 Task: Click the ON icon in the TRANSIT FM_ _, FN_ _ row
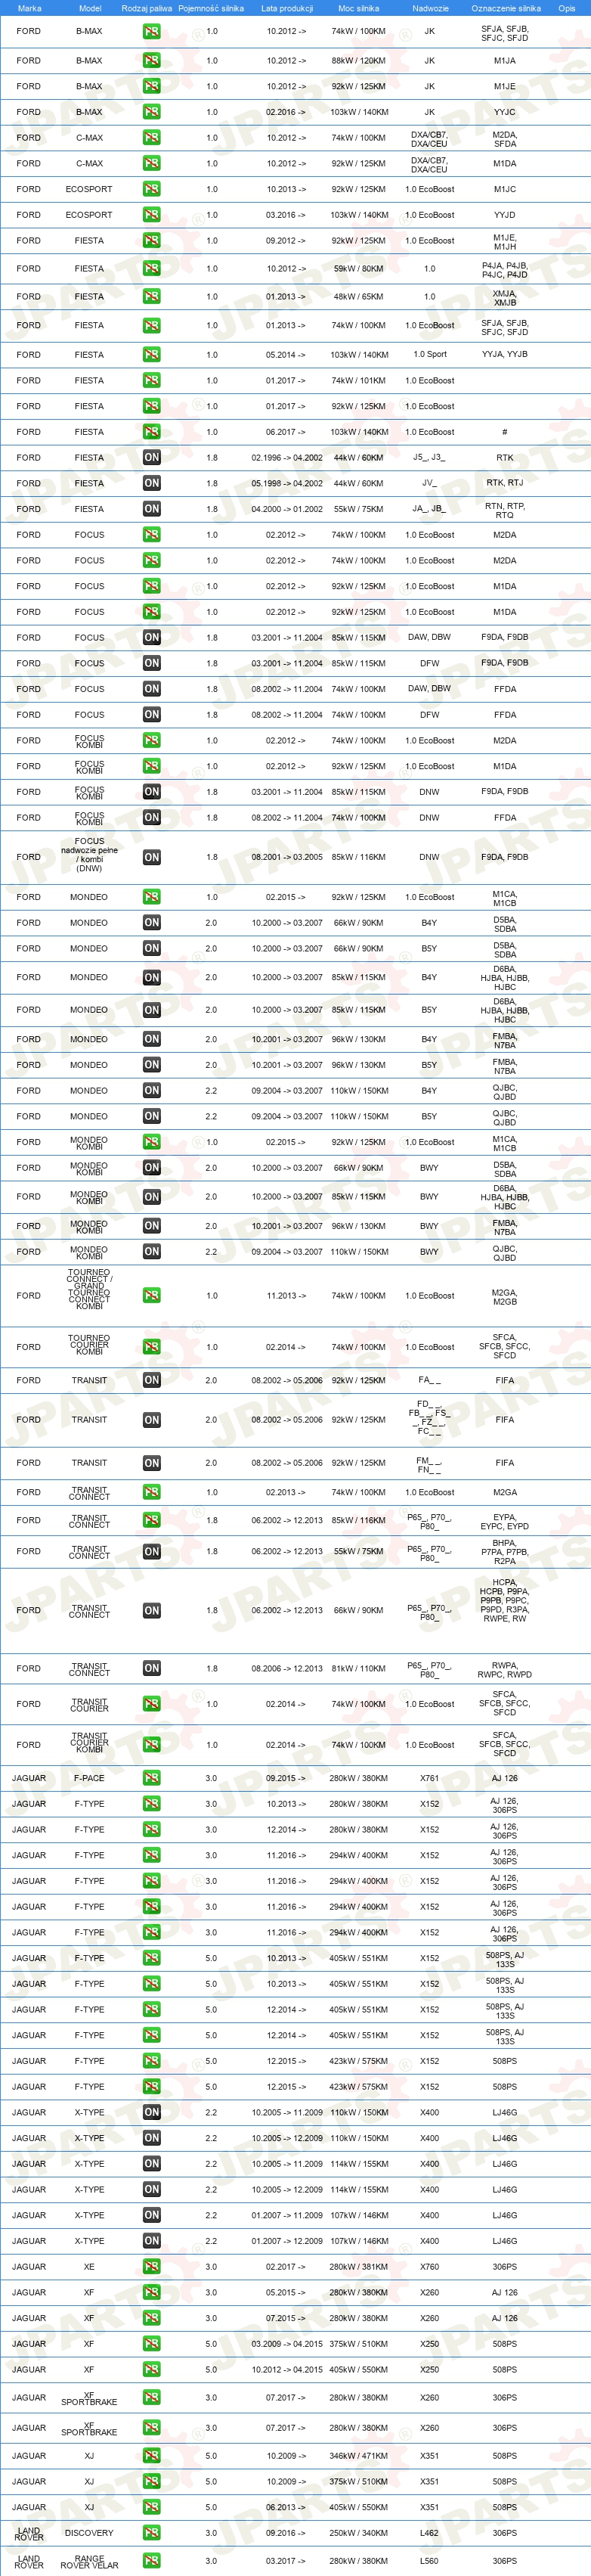click(x=151, y=1463)
